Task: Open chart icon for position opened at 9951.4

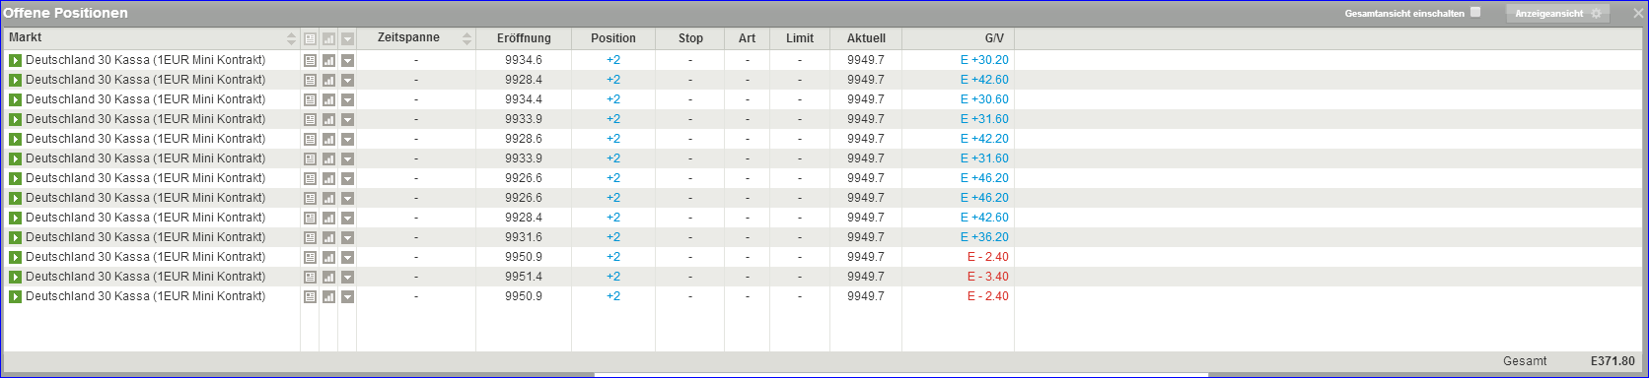Action: point(328,277)
